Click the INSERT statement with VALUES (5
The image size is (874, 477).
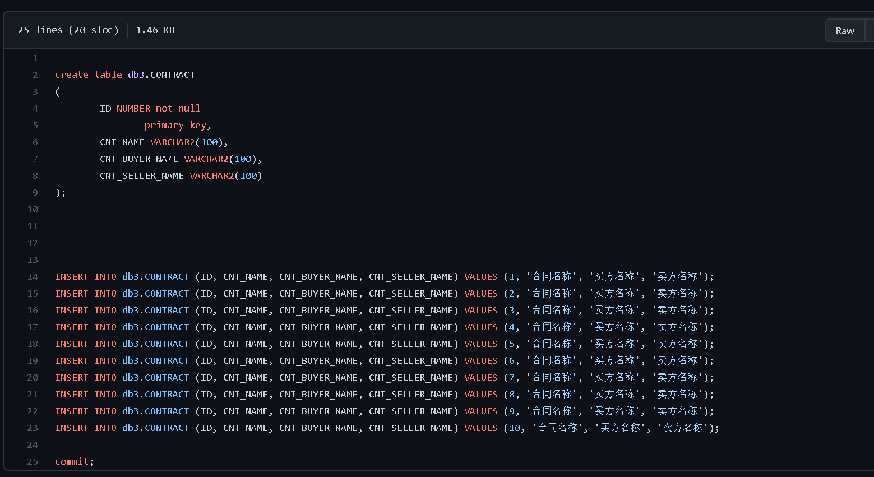pos(385,344)
